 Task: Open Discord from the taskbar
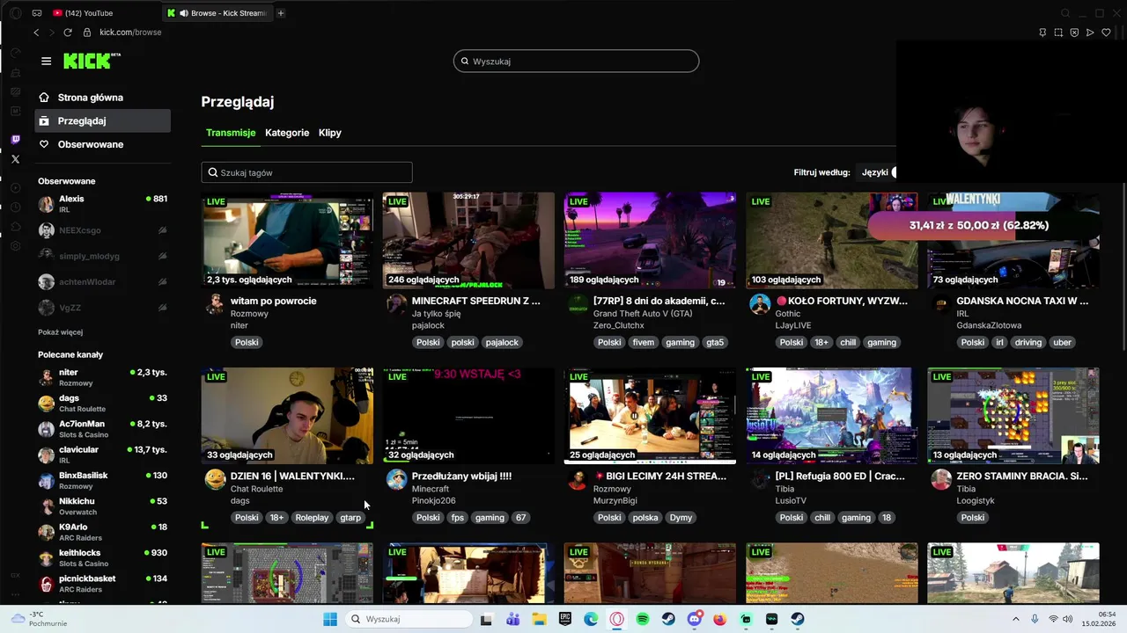pyautogui.click(x=695, y=619)
